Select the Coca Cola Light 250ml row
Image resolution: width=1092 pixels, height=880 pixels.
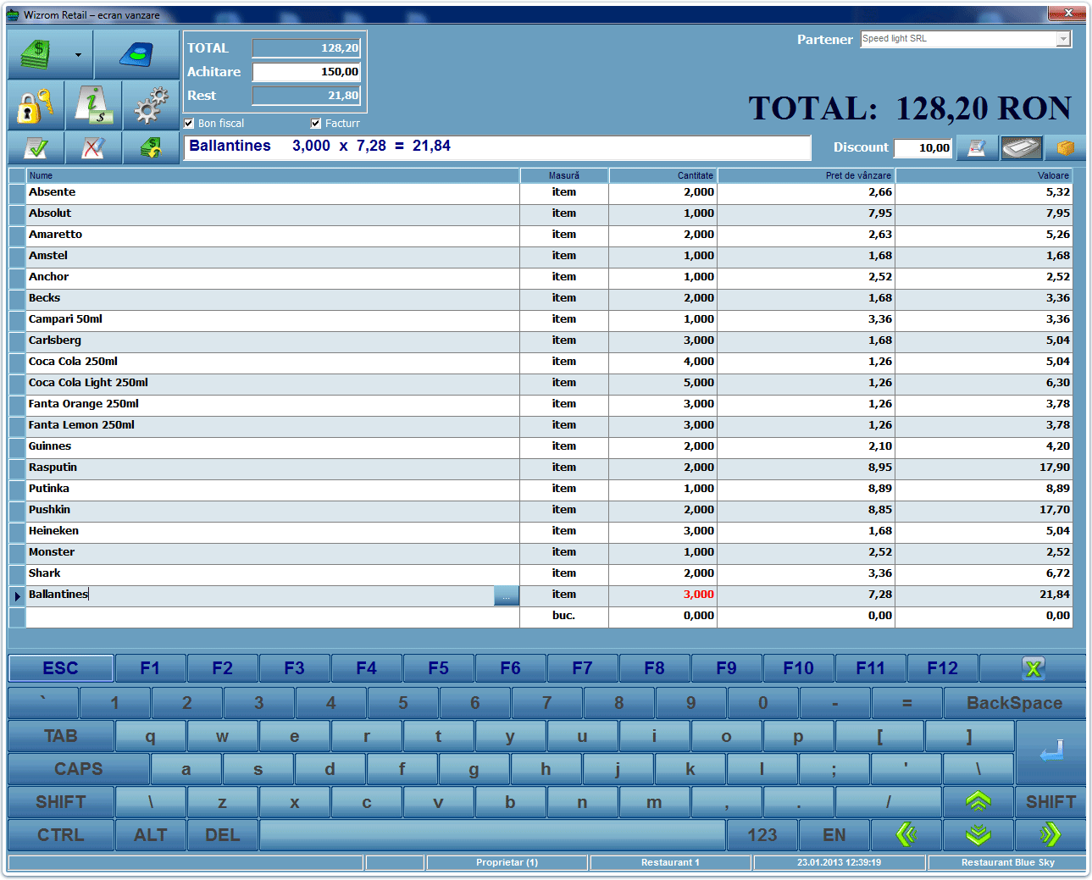[540, 383]
